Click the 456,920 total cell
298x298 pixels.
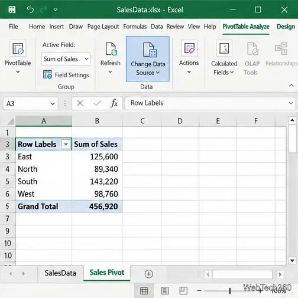[x=97, y=207]
